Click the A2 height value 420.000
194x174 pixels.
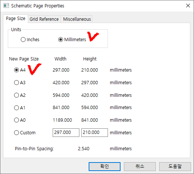coord(89,95)
